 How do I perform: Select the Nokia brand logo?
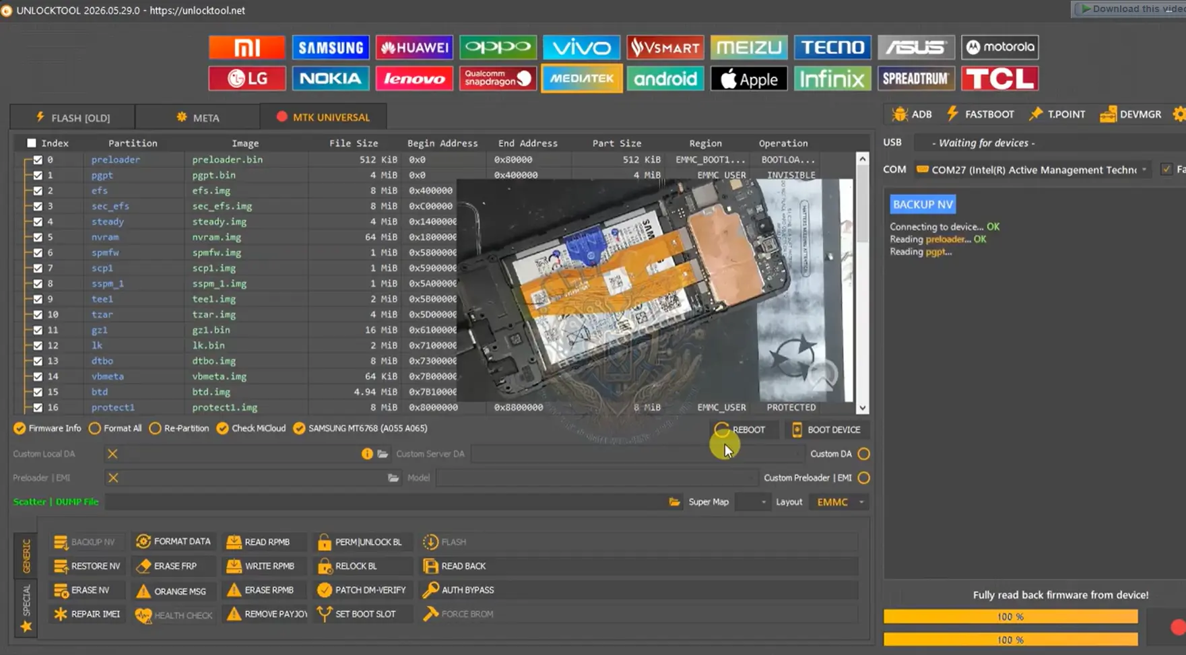(x=331, y=79)
